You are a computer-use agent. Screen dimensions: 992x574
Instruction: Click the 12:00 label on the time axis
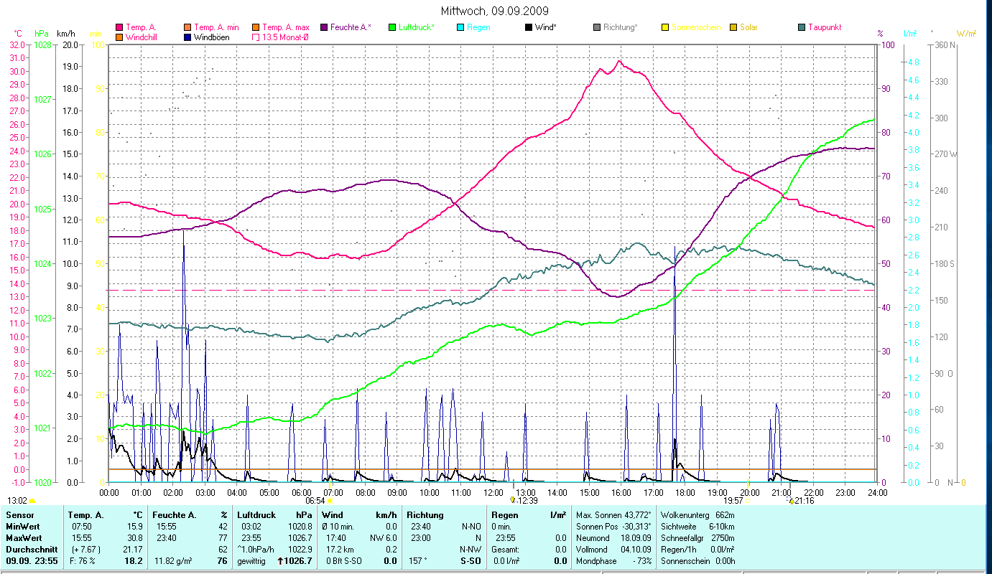point(493,493)
